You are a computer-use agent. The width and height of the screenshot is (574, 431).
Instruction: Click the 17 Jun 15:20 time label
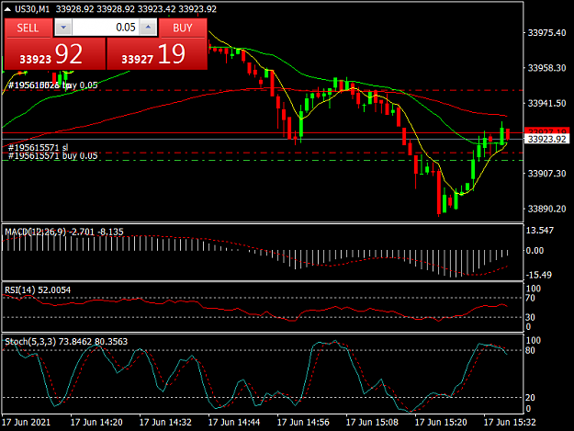(441, 422)
